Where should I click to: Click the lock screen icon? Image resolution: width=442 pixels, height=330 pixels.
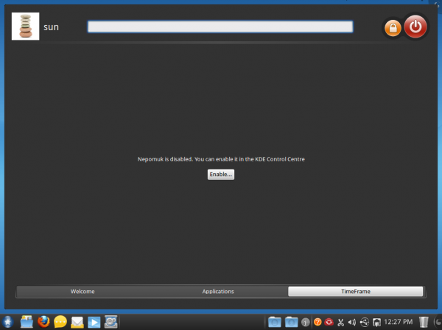click(x=393, y=28)
